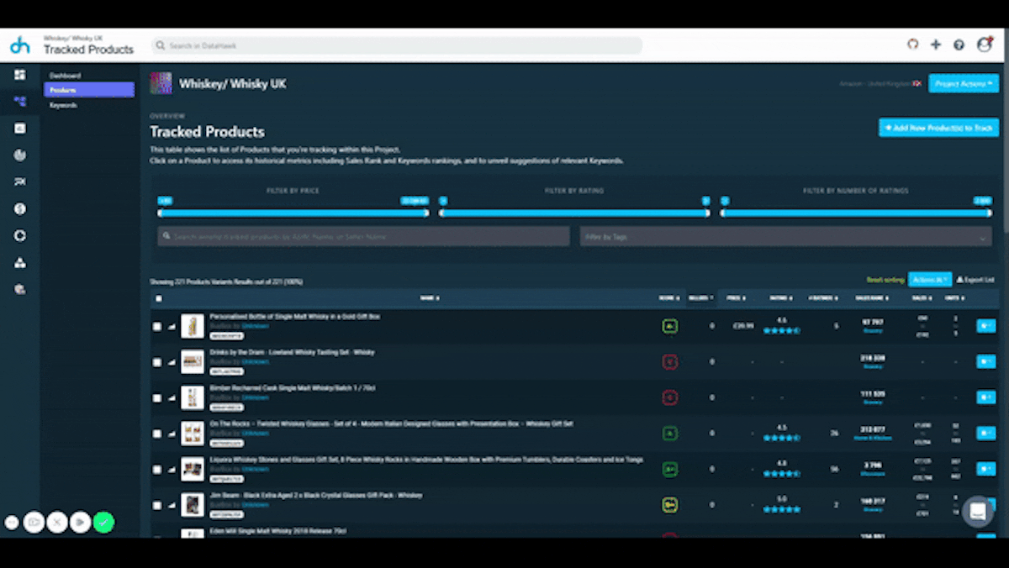Click the Bimber Recharred Cask product thumbnail
Screen dimensions: 1009x568
point(193,397)
